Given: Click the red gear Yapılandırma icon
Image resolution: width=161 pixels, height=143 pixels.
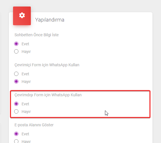Looking at the screenshot, I should click(x=22, y=16).
